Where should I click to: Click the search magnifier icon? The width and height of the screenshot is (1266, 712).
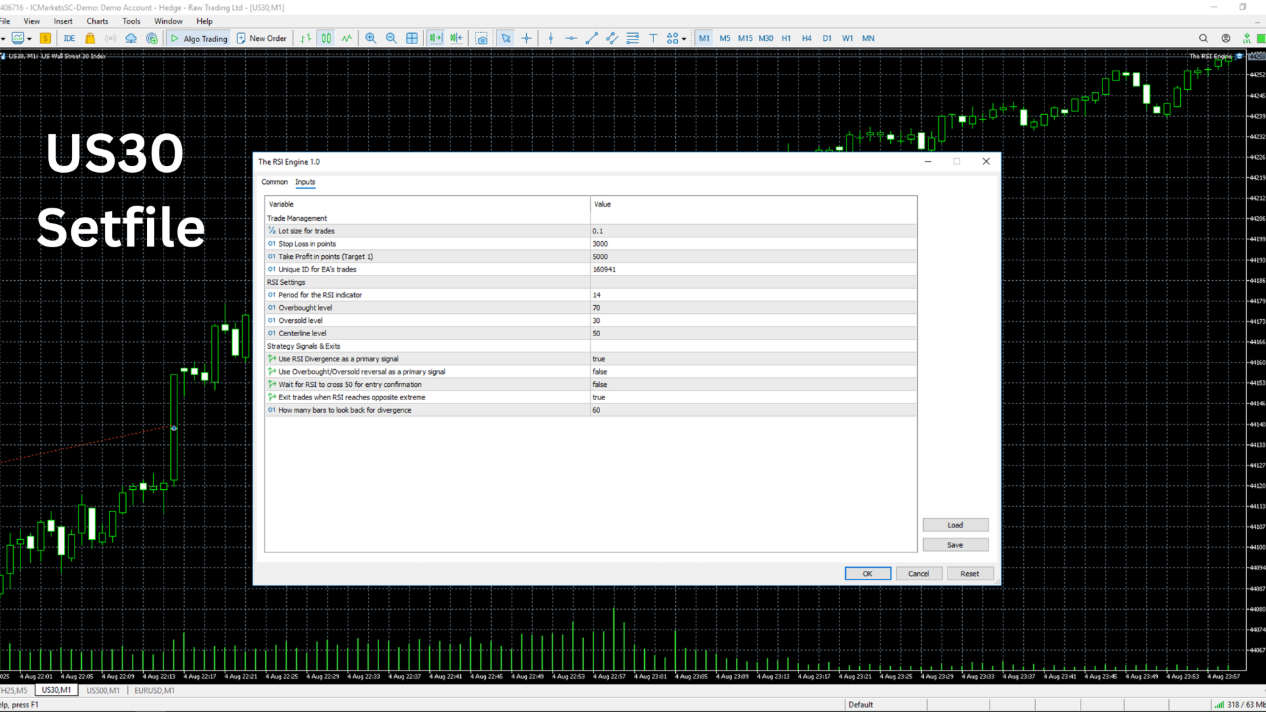tap(1203, 38)
